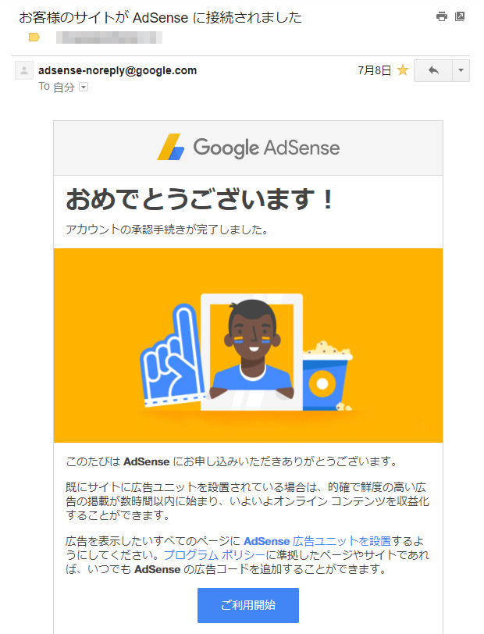Click the Google AdSense wordmark text

pos(266,148)
